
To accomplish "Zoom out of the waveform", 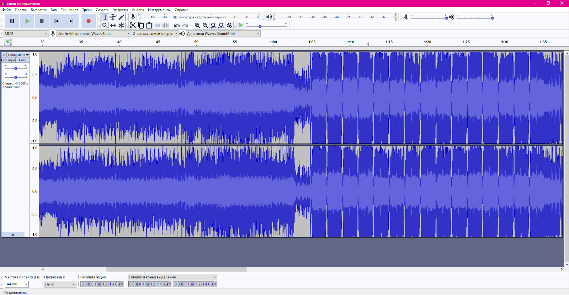I will [x=205, y=25].
